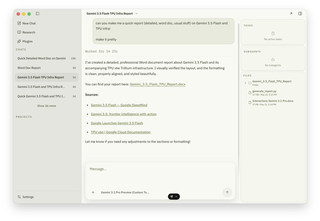Click the No subagents text
The image size is (320, 221).
pos(273,65)
